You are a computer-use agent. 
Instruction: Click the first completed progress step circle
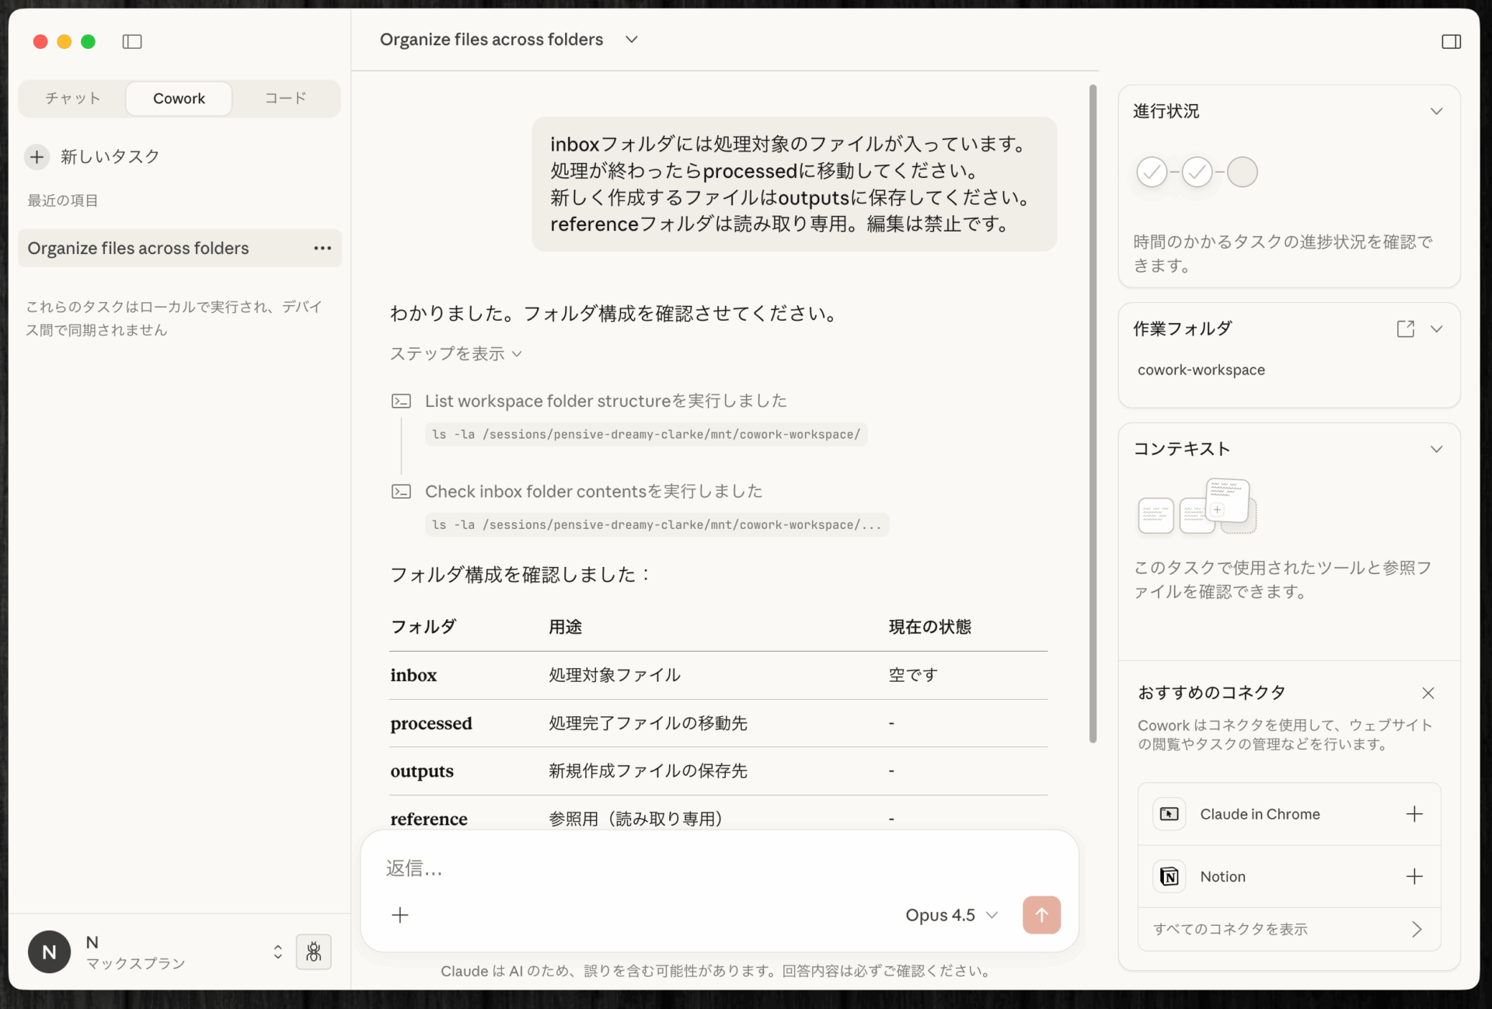tap(1152, 172)
